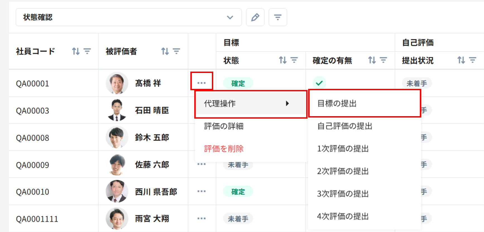The image size is (484, 232).
Task: Open the three-dot menu for 雨宮 大翔
Action: click(202, 219)
